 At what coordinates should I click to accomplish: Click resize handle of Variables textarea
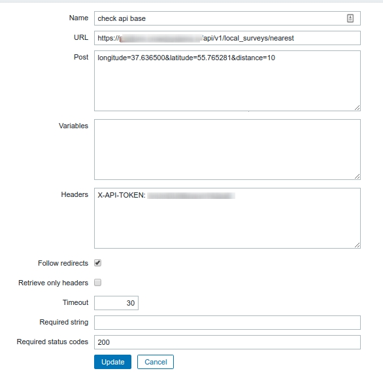click(357, 176)
